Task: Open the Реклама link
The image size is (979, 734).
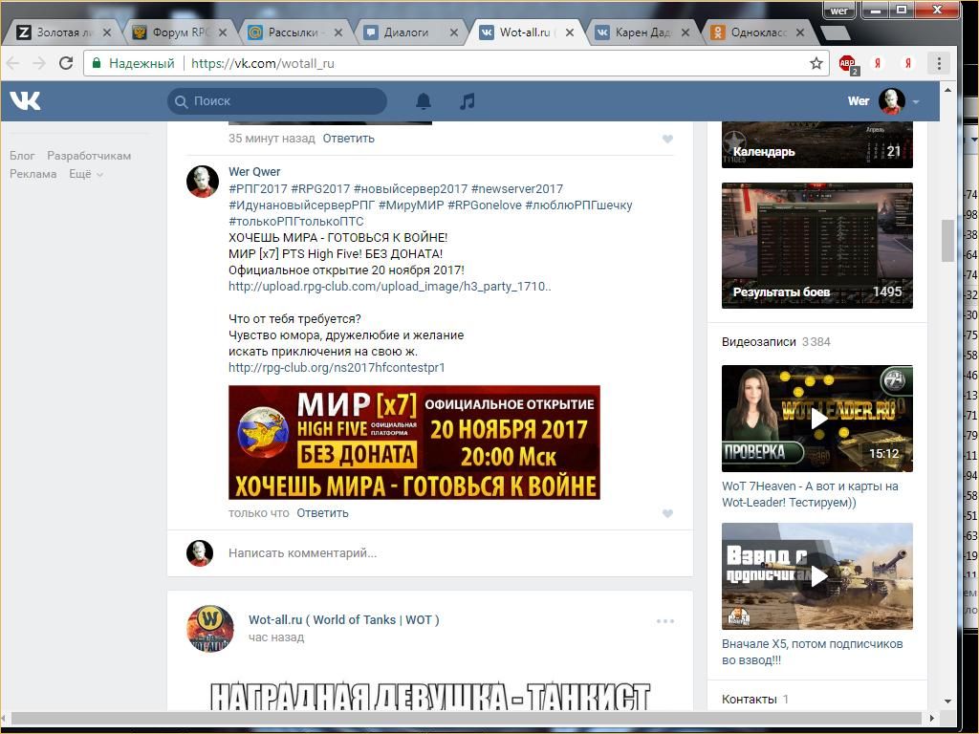Action: pyautogui.click(x=33, y=174)
